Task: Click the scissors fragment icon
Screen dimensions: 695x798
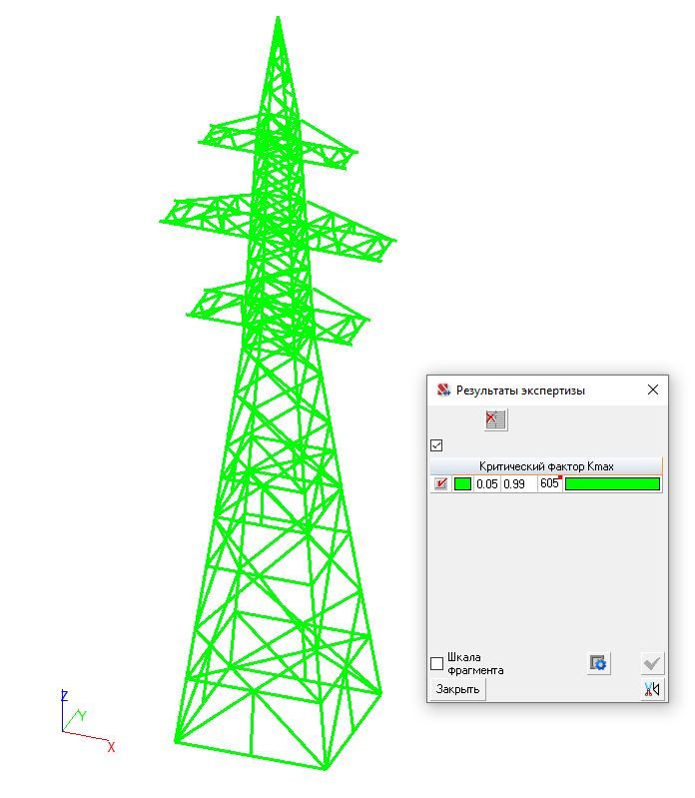Action: point(652,689)
